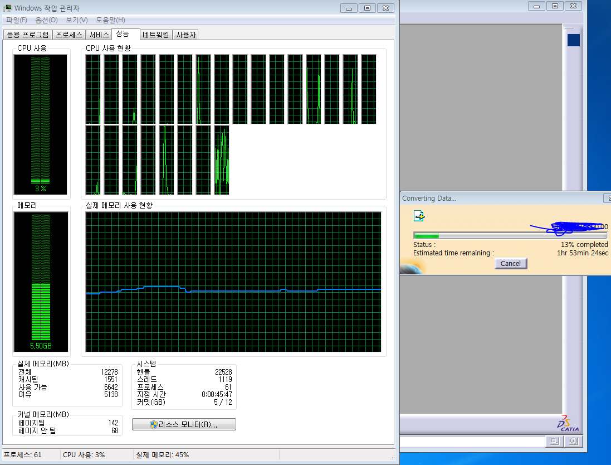The image size is (611, 465).
Task: Click the DS CATIA logo icon
Action: (x=568, y=423)
